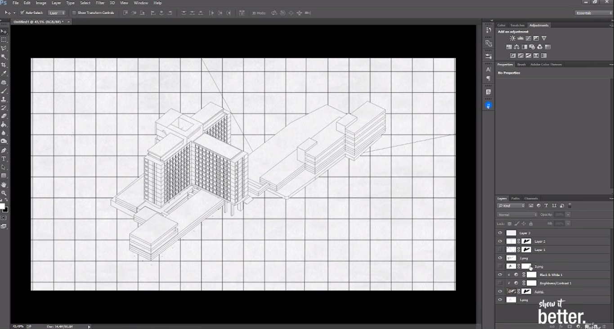This screenshot has width=614, height=329.
Task: Select the Rectangular Marquee tool
Action: click(x=4, y=39)
